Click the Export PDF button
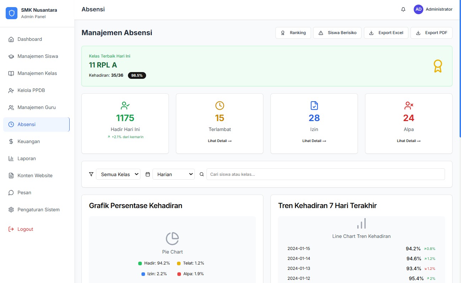The width and height of the screenshot is (461, 283). 431,33
